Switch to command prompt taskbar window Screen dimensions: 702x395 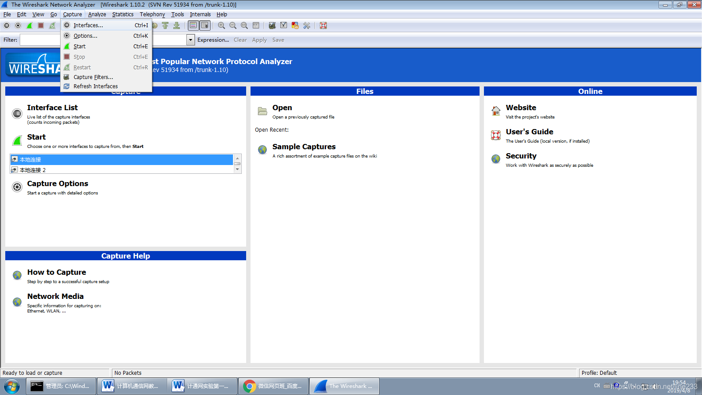coord(61,386)
